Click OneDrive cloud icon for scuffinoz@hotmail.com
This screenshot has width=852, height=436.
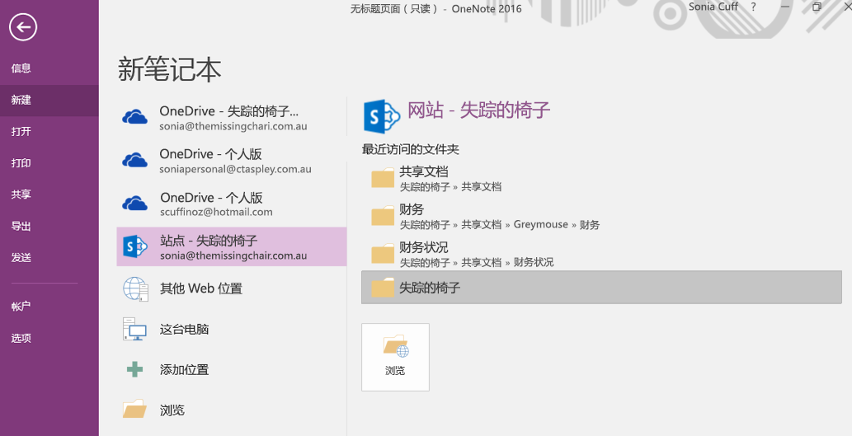coord(134,203)
